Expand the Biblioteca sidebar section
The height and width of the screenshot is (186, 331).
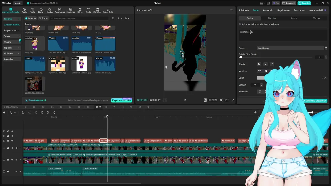pyautogui.click(x=19, y=53)
